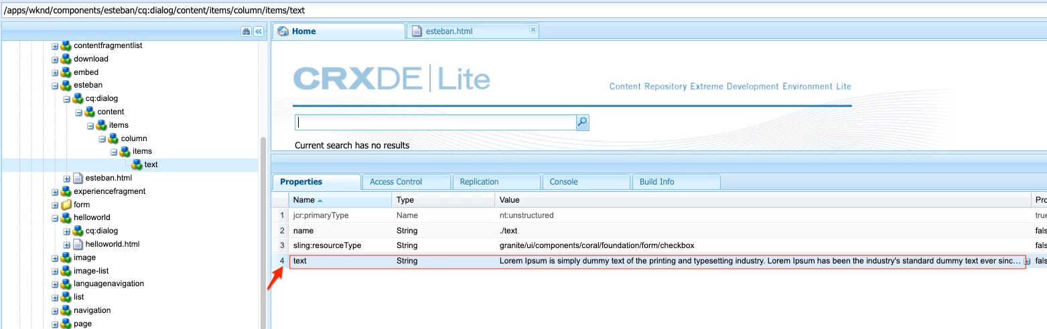
Task: Click the binoculars search icon in tree panel
Action: pos(246,31)
